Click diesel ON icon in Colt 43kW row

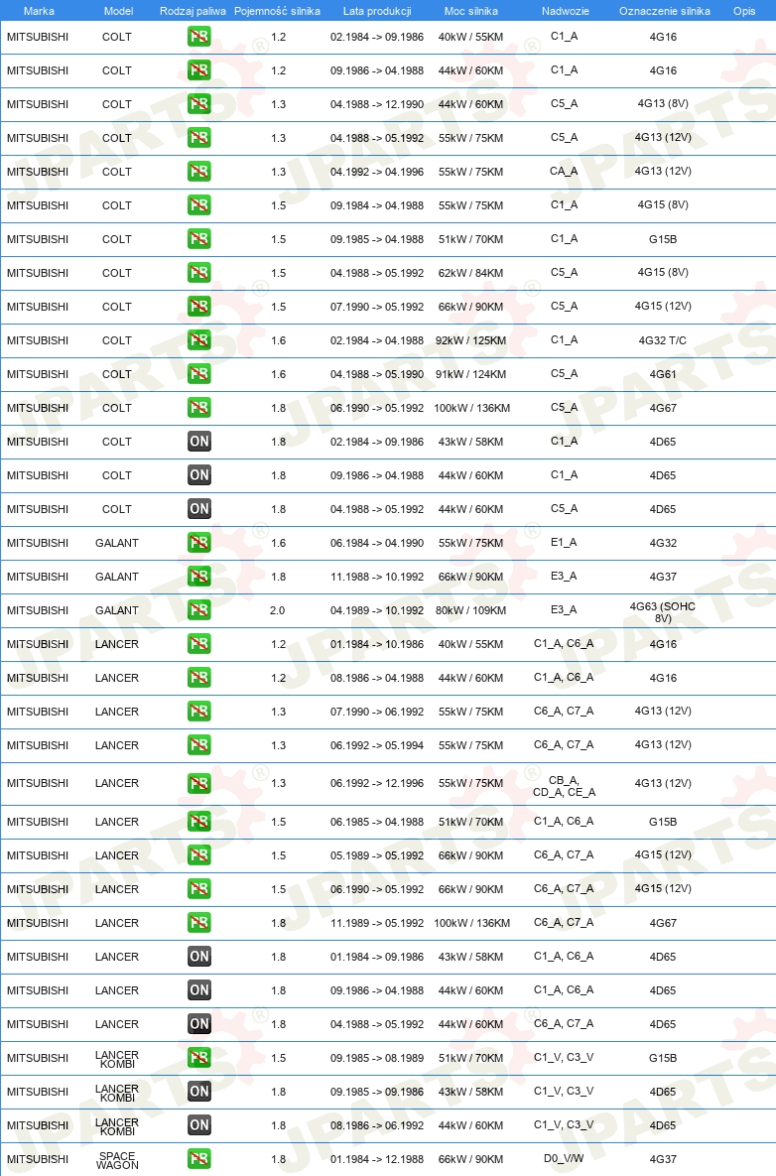198,442
